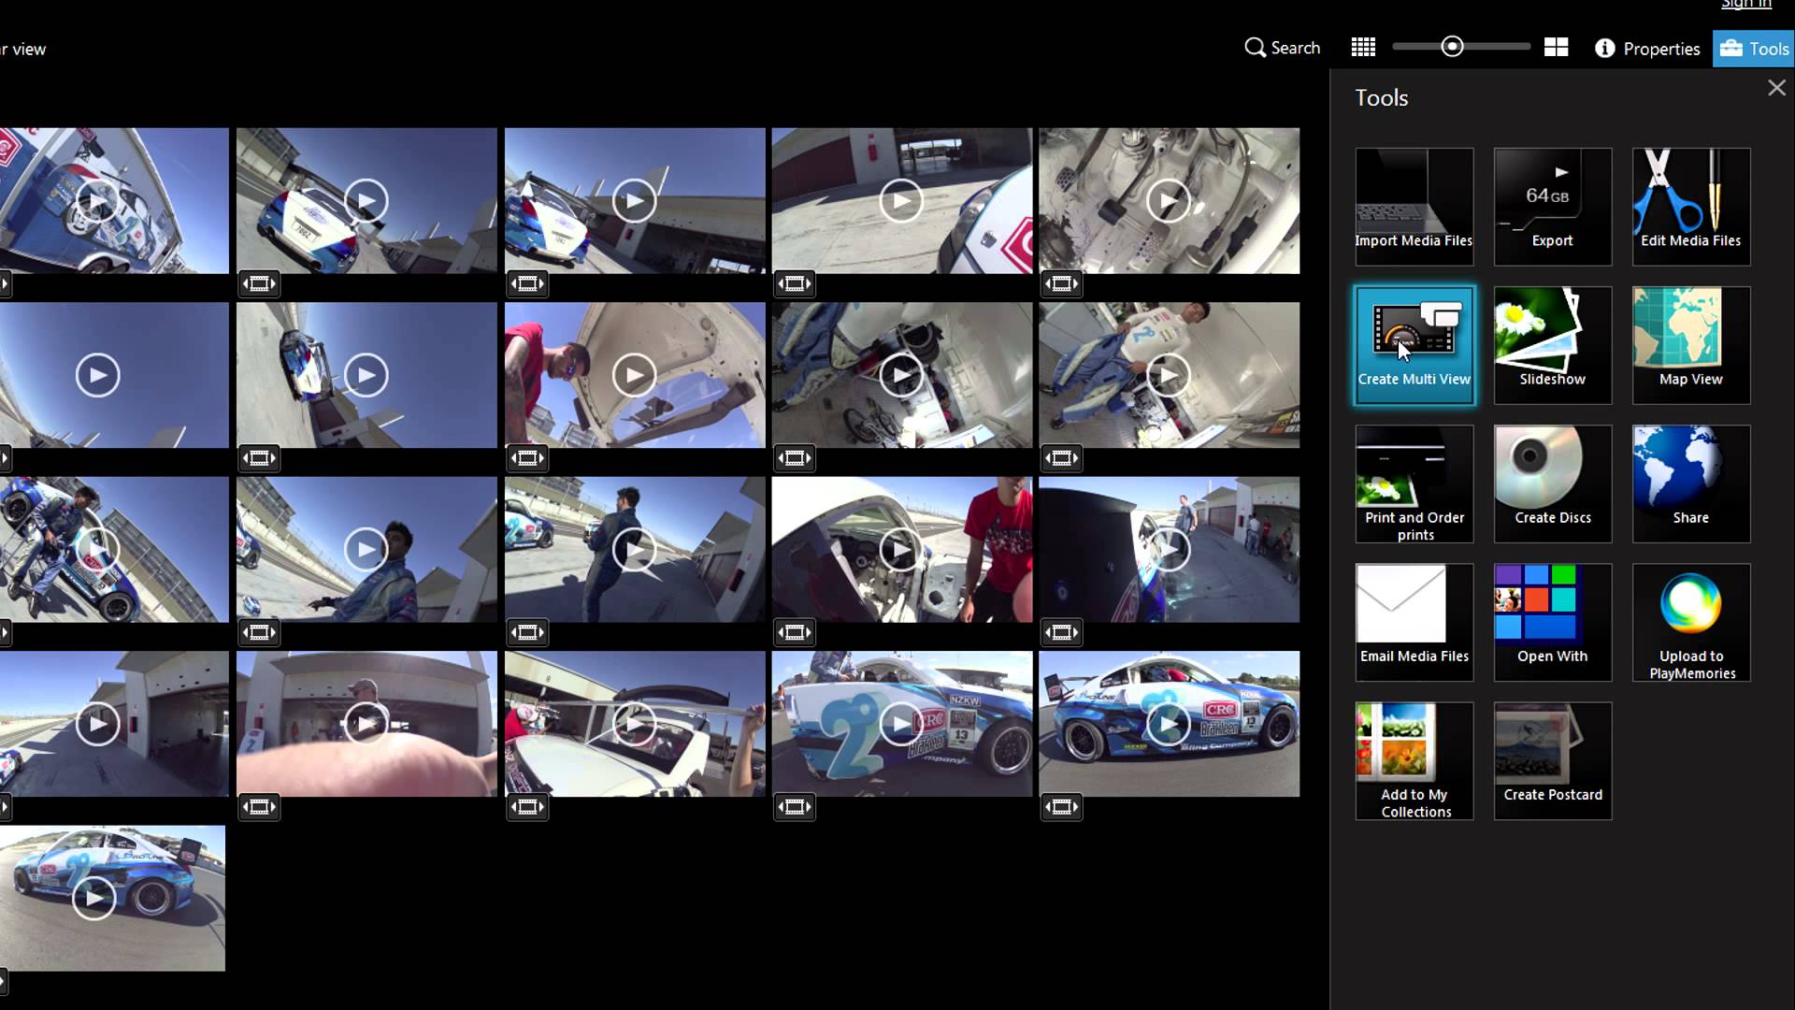Open the Email Media Files tool
The image size is (1795, 1010).
(1414, 621)
